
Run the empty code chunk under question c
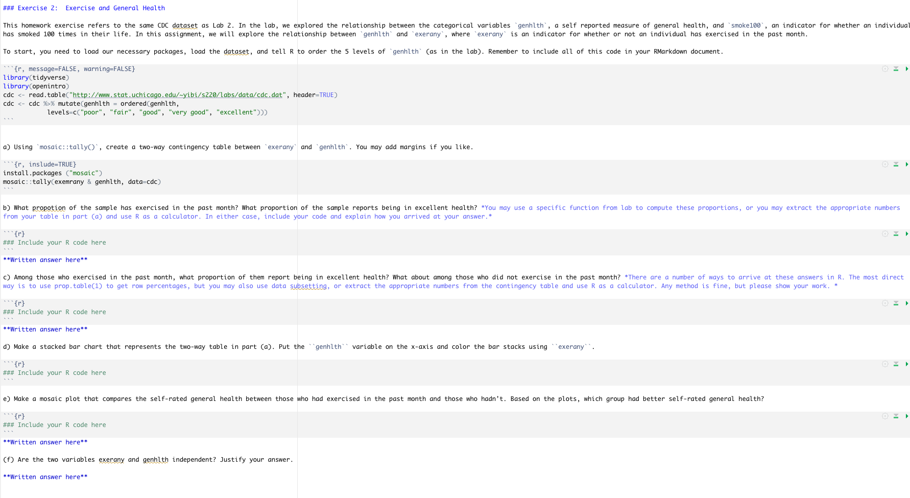point(906,303)
